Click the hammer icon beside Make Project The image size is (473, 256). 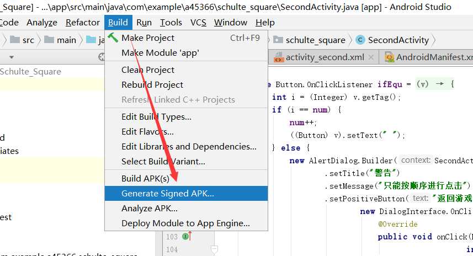coord(113,38)
